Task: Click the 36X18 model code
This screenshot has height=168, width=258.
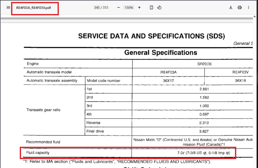Action: click(240, 81)
